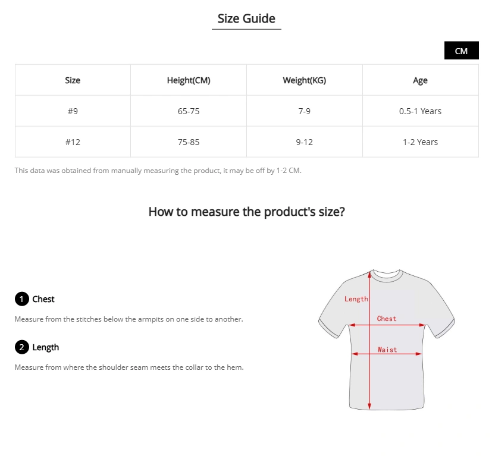Click the red Waist label on diagram
495x456 pixels.
click(387, 350)
